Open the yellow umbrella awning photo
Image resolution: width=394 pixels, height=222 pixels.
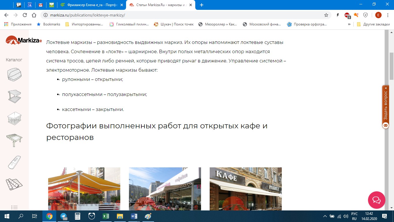[84, 189]
